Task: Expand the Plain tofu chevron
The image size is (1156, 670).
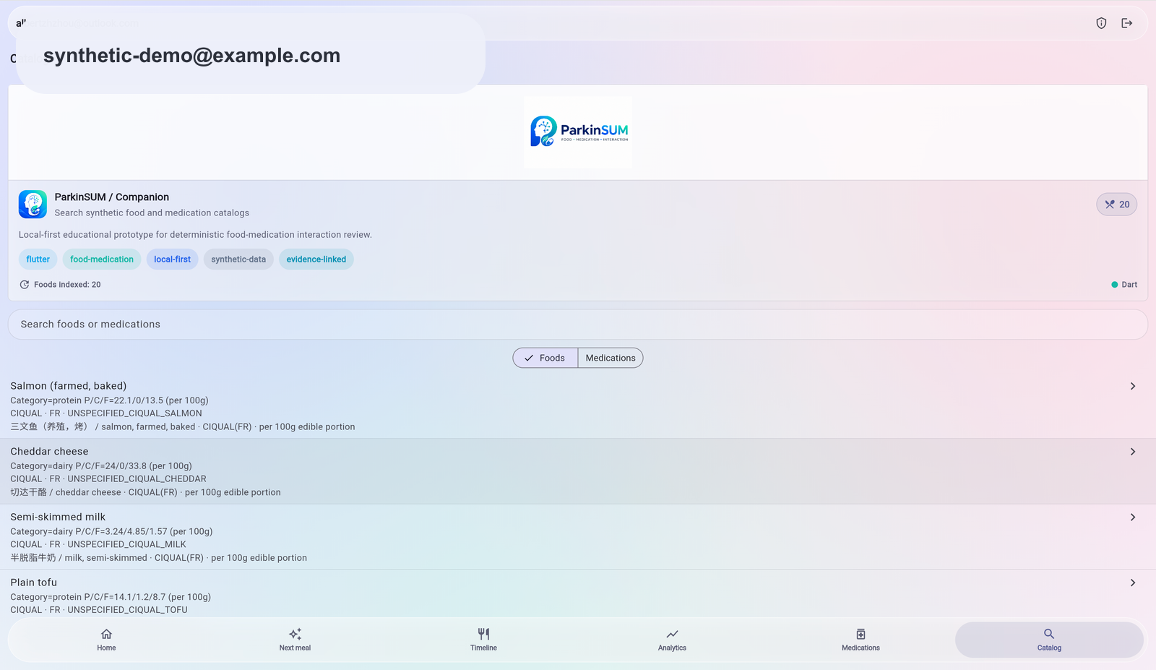Action: pyautogui.click(x=1133, y=583)
